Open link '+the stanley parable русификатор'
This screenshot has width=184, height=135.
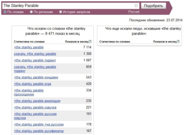[39, 131]
